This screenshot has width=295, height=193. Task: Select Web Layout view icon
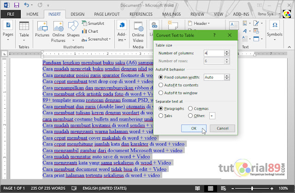(223, 188)
